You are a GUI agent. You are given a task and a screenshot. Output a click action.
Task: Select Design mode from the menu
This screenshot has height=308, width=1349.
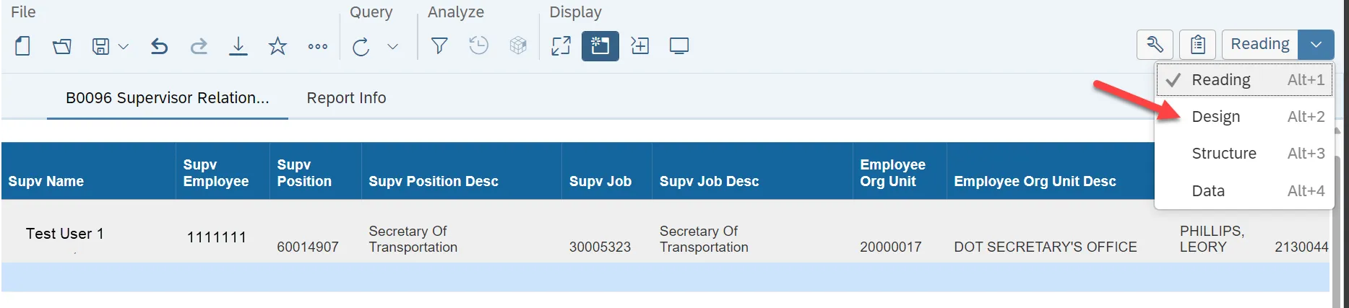1215,117
